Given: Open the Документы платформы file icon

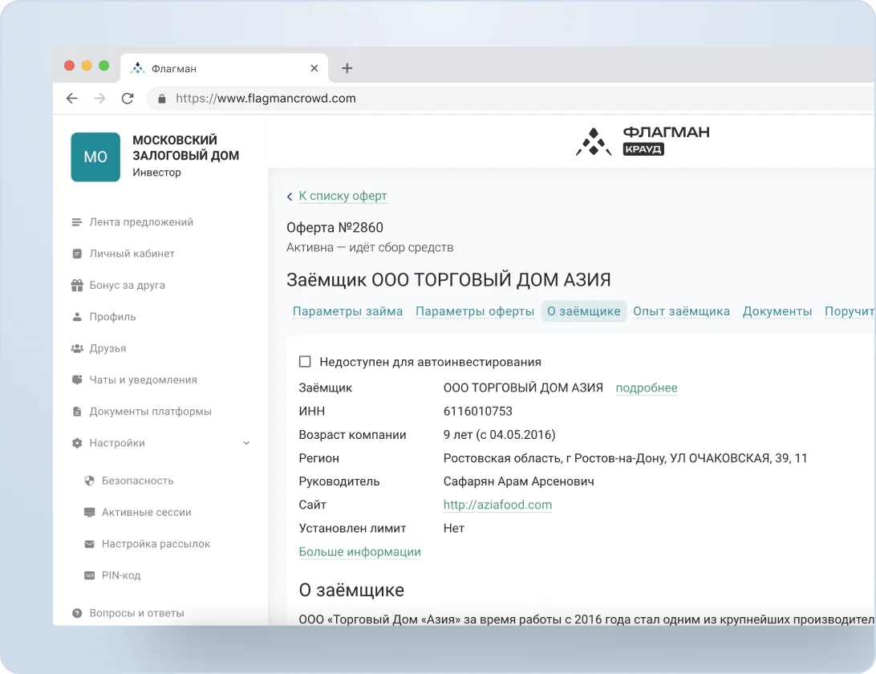Looking at the screenshot, I should point(77,412).
